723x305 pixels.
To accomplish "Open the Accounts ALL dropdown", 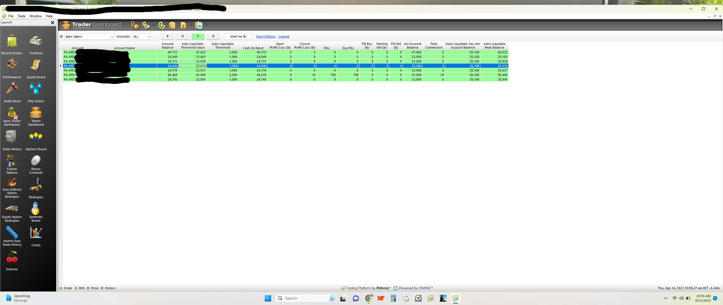I will click(x=141, y=36).
